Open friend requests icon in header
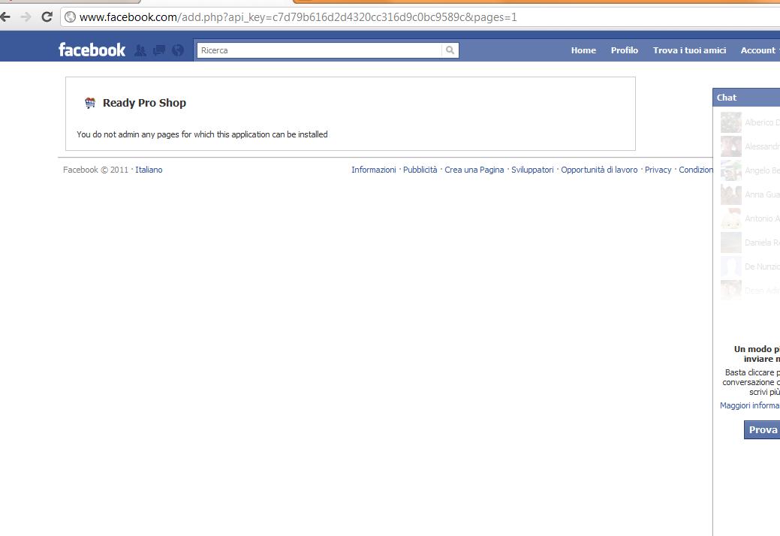 140,50
